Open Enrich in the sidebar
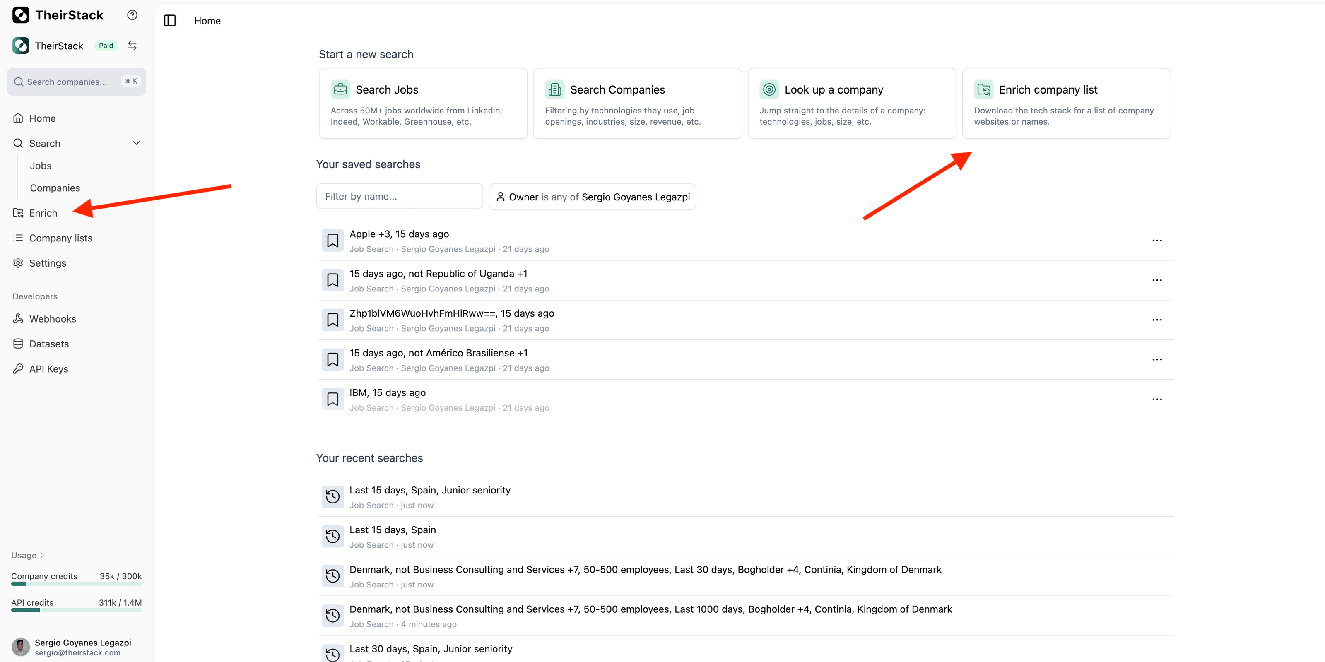Screen dimensions: 1325x662 click(43, 212)
